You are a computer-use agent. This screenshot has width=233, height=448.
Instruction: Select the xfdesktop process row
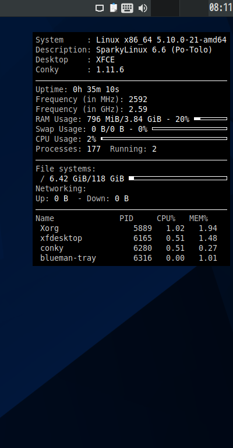(x=129, y=238)
